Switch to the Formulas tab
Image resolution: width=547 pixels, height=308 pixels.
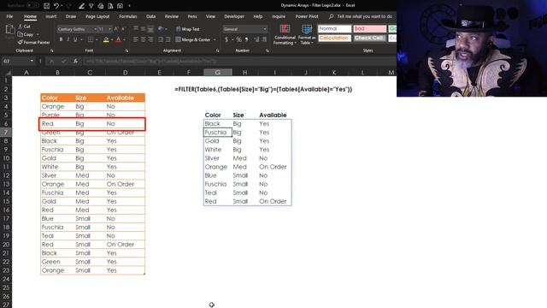click(x=127, y=16)
